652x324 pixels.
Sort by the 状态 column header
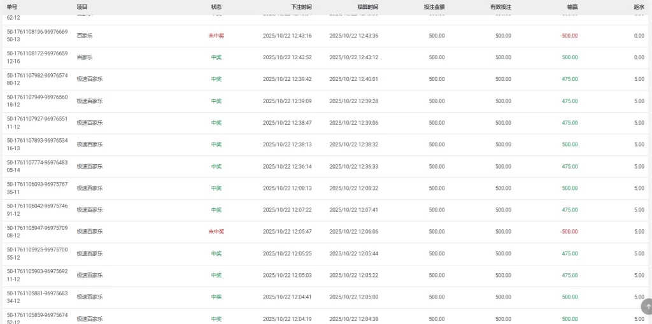tap(216, 7)
